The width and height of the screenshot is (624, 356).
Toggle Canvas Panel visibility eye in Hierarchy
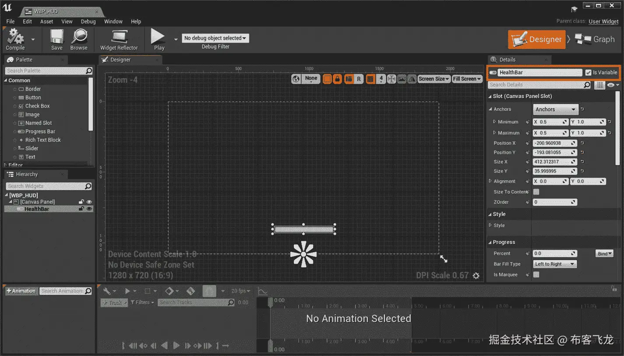[89, 202]
